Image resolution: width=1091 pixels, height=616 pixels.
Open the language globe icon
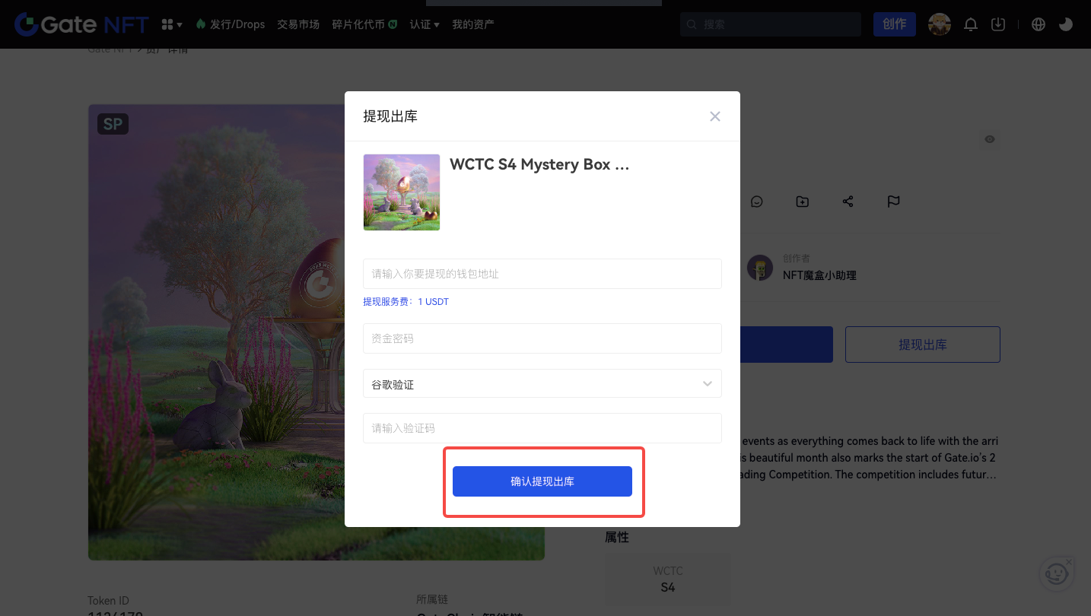1039,24
